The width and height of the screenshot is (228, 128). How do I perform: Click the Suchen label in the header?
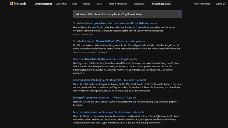click(x=219, y=4)
